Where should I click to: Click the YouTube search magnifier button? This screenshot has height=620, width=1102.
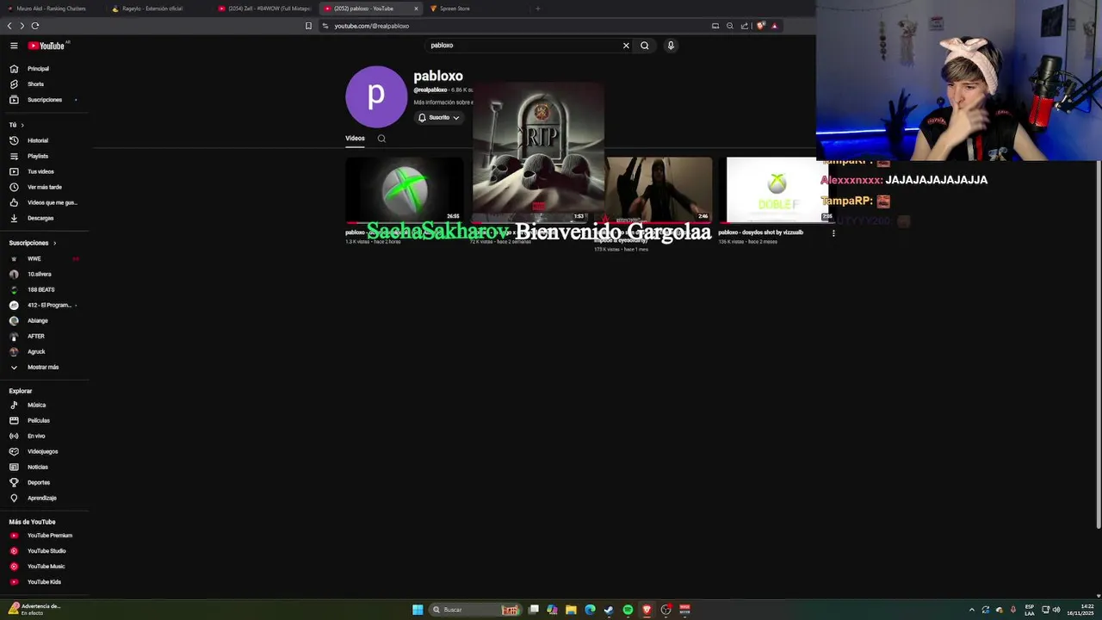pos(644,46)
